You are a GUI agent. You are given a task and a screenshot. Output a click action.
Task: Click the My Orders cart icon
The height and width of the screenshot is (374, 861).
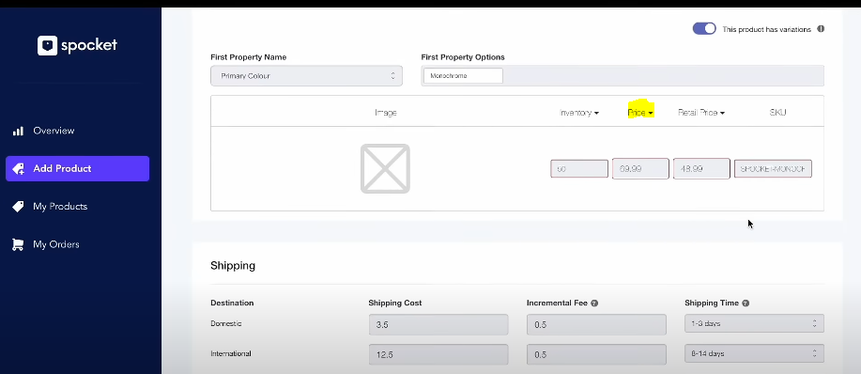pyautogui.click(x=18, y=244)
